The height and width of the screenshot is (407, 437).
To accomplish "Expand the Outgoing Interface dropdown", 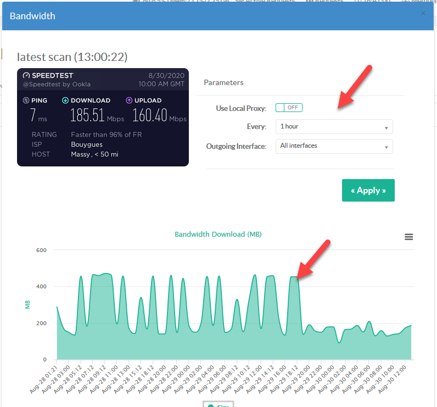I will coord(334,146).
